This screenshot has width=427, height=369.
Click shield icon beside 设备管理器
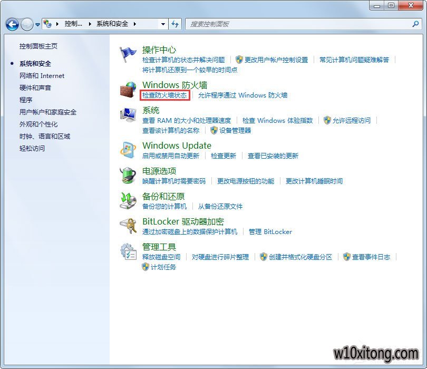pos(214,130)
